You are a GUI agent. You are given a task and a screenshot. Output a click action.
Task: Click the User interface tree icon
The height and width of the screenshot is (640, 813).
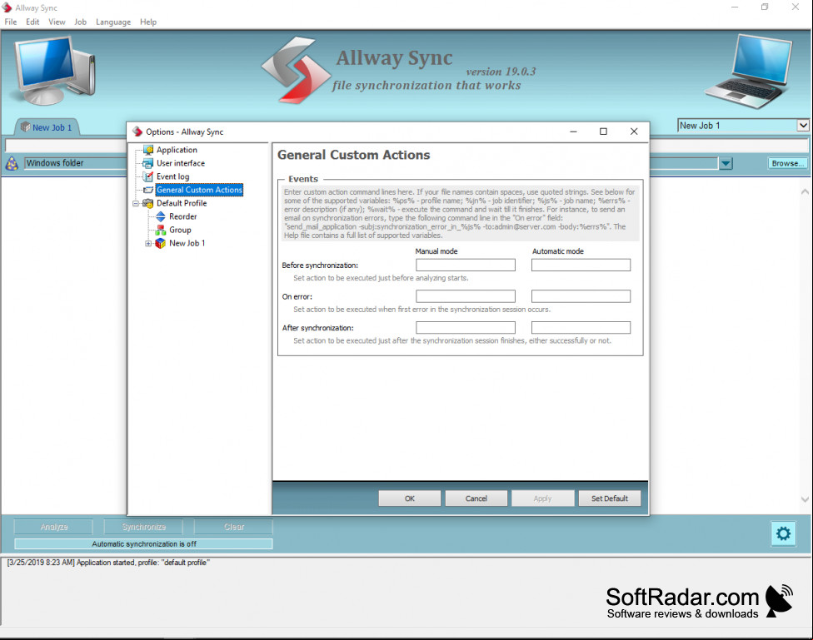pos(148,163)
